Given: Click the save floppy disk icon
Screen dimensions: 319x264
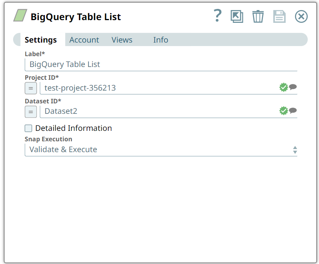Looking at the screenshot, I should click(x=279, y=16).
